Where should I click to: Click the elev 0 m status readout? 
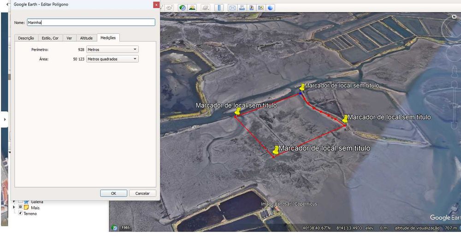tap(377, 228)
